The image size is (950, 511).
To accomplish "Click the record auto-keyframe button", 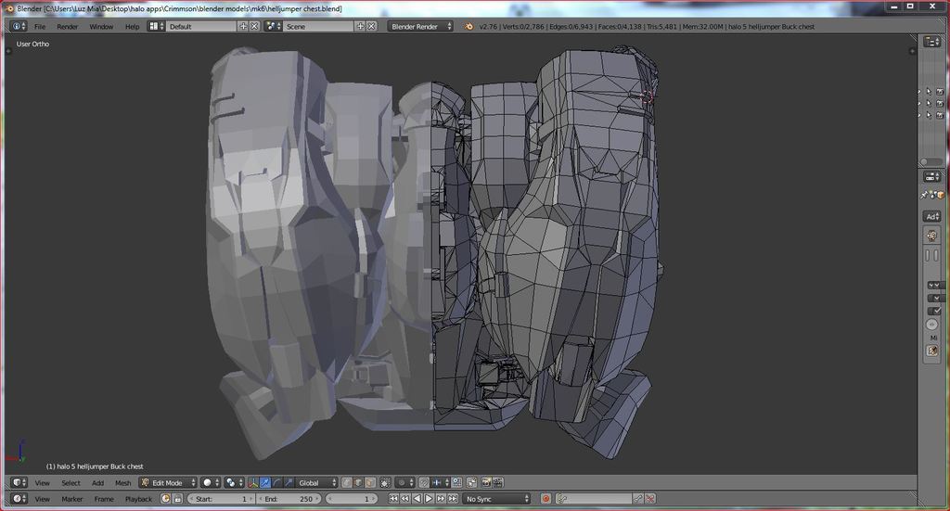I will point(546,499).
